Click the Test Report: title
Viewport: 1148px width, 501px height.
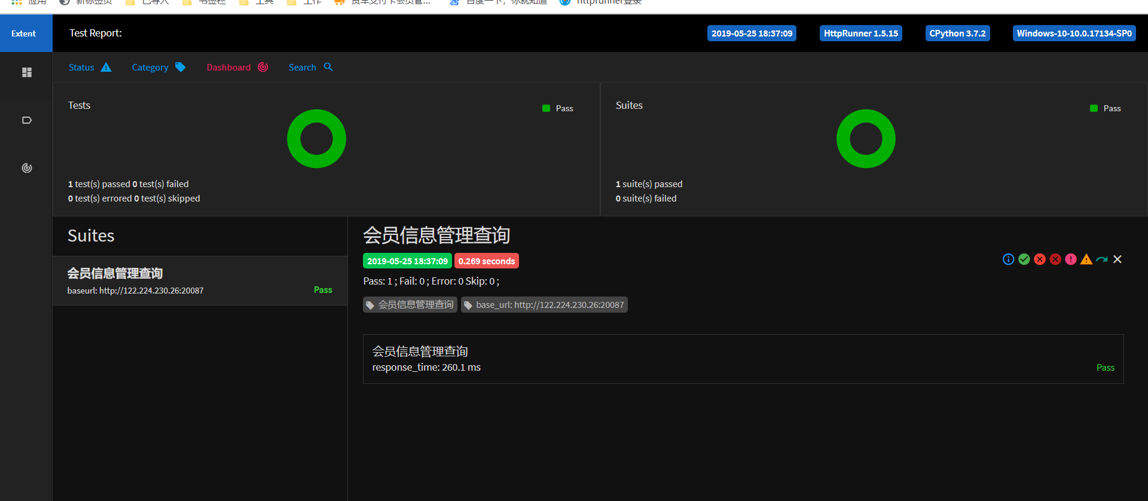(x=96, y=33)
